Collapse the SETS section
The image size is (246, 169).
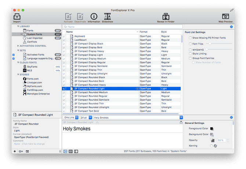pos(18,50)
